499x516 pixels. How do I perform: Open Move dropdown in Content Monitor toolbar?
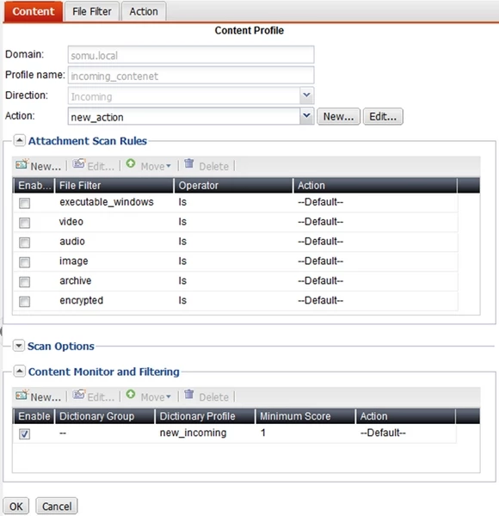[x=156, y=396]
